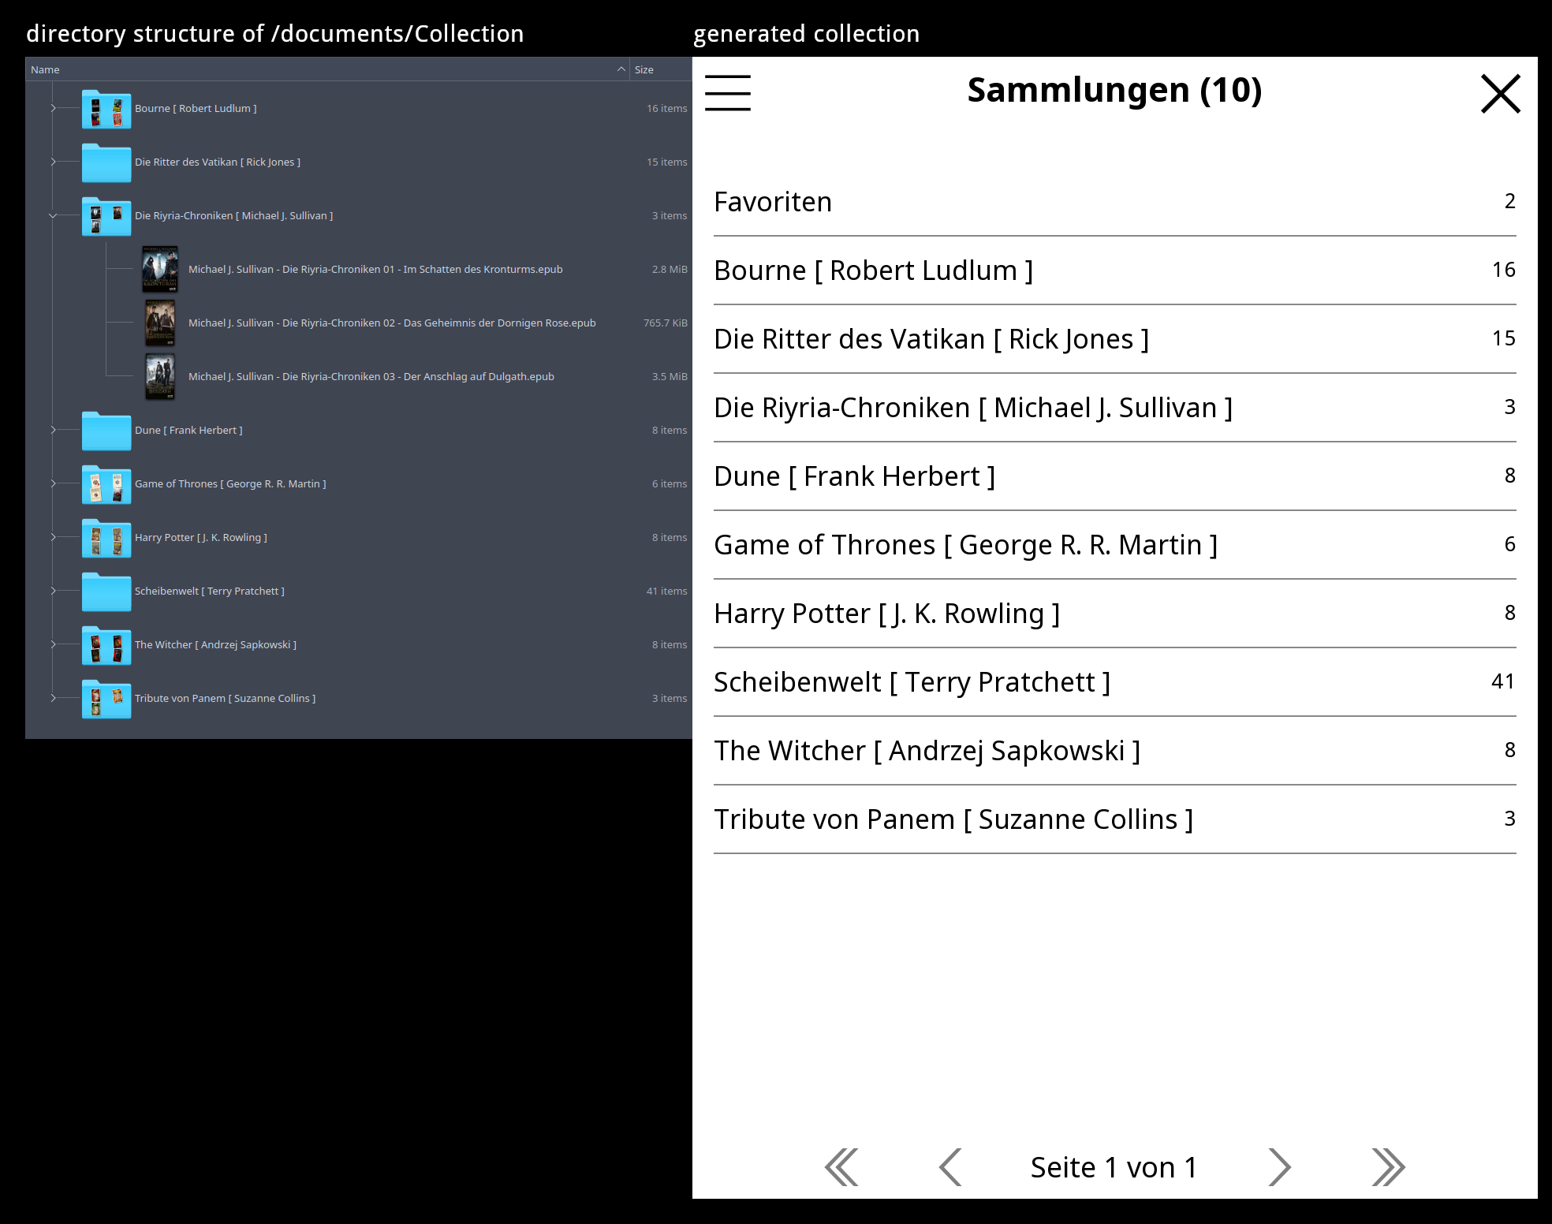Click the Im Schatten des Kronturms cover thumbnail
The width and height of the screenshot is (1552, 1224).
click(x=160, y=269)
